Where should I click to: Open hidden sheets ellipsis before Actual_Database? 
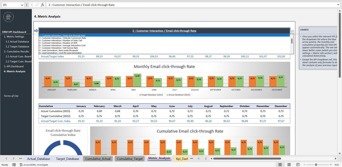21,159
